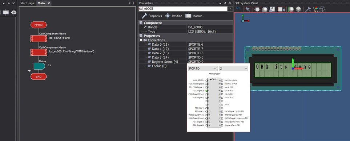Open the wrench tools dropdown in System Panel

(308, 9)
